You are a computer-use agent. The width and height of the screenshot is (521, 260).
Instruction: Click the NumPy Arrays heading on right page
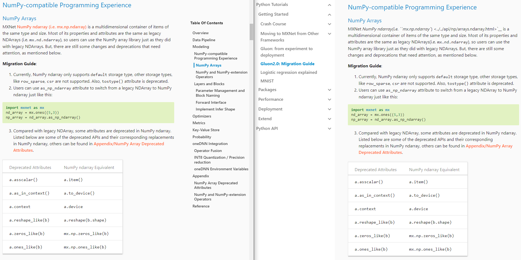point(365,21)
